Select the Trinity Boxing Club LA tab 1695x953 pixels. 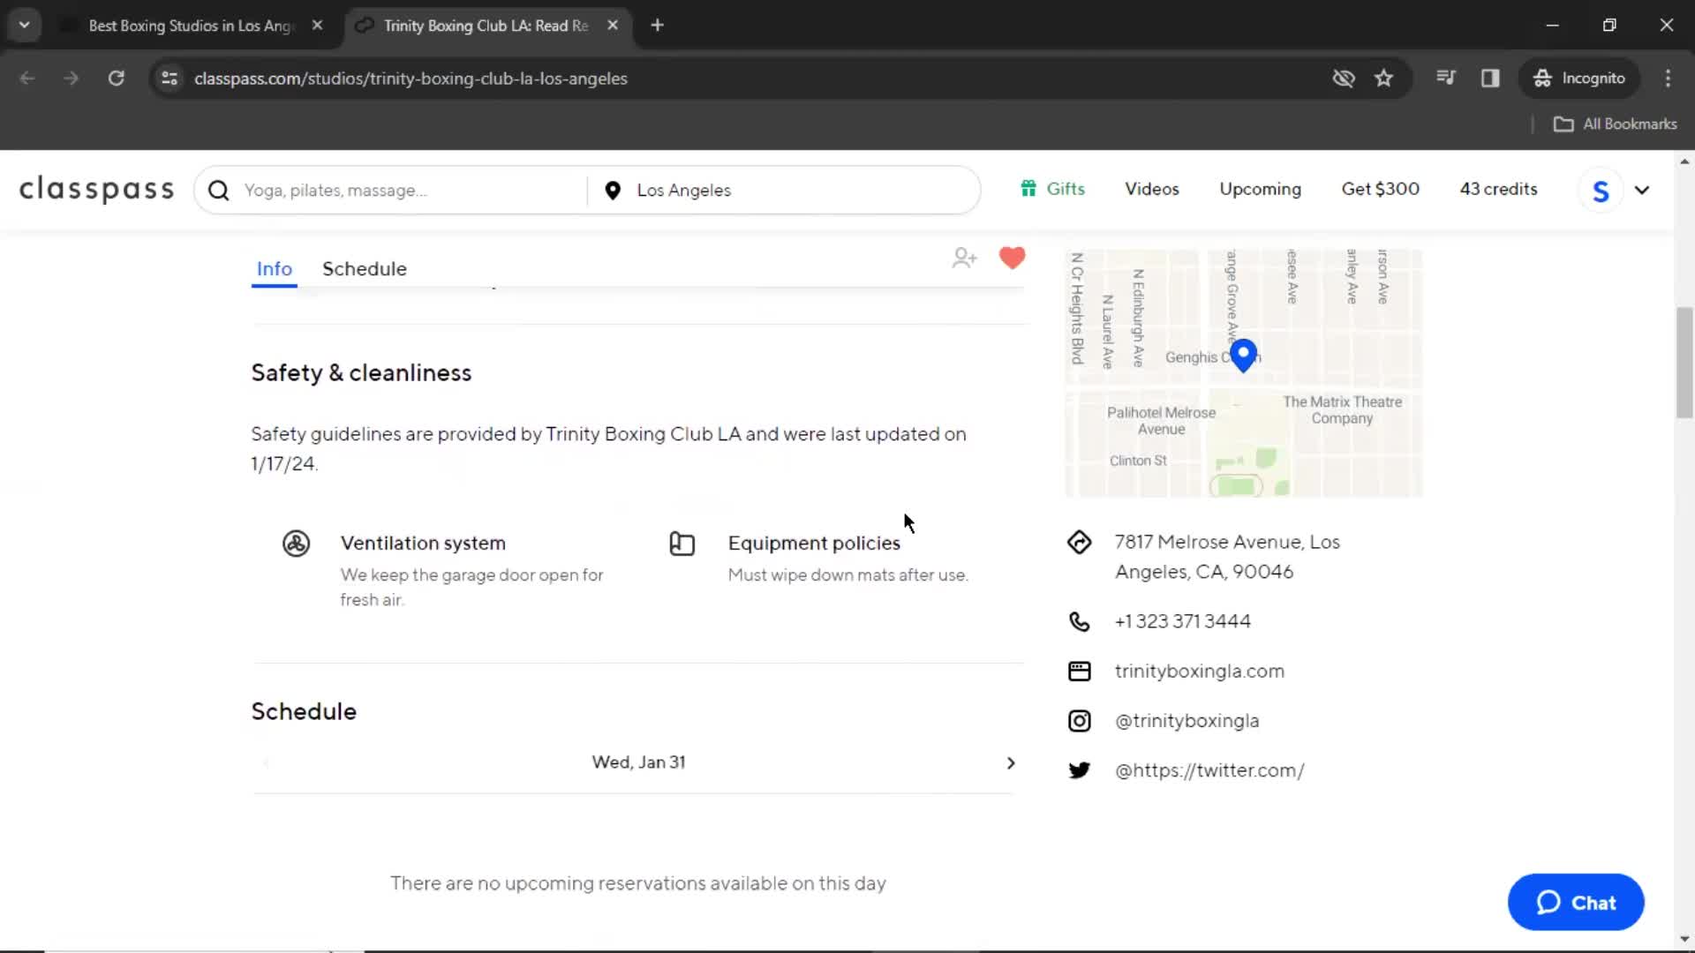tap(485, 26)
